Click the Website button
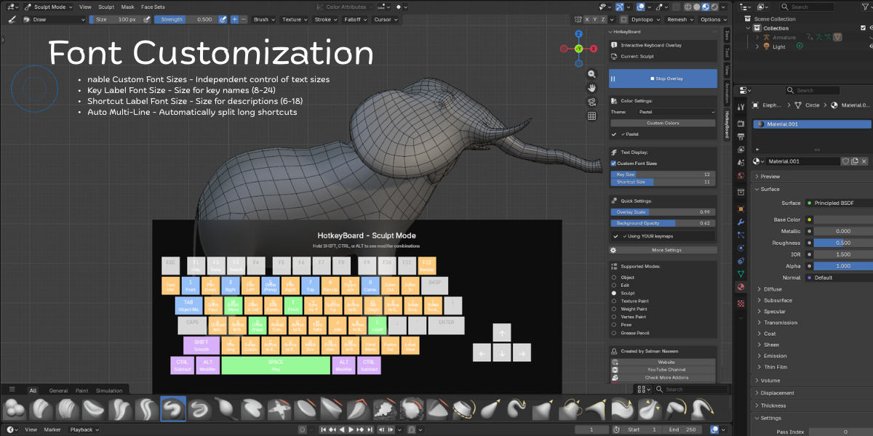 (663, 362)
